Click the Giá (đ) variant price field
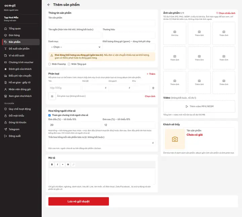Screen dimensions: 242x217 tap(95, 88)
